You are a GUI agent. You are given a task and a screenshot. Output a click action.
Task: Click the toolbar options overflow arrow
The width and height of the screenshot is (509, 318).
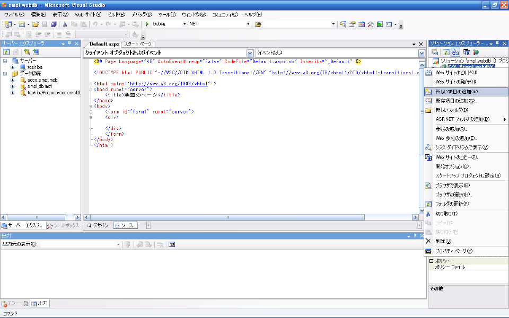(401, 25)
